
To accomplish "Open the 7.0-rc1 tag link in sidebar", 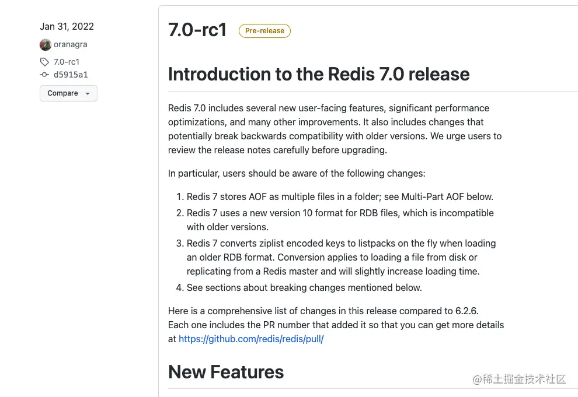I will (67, 62).
